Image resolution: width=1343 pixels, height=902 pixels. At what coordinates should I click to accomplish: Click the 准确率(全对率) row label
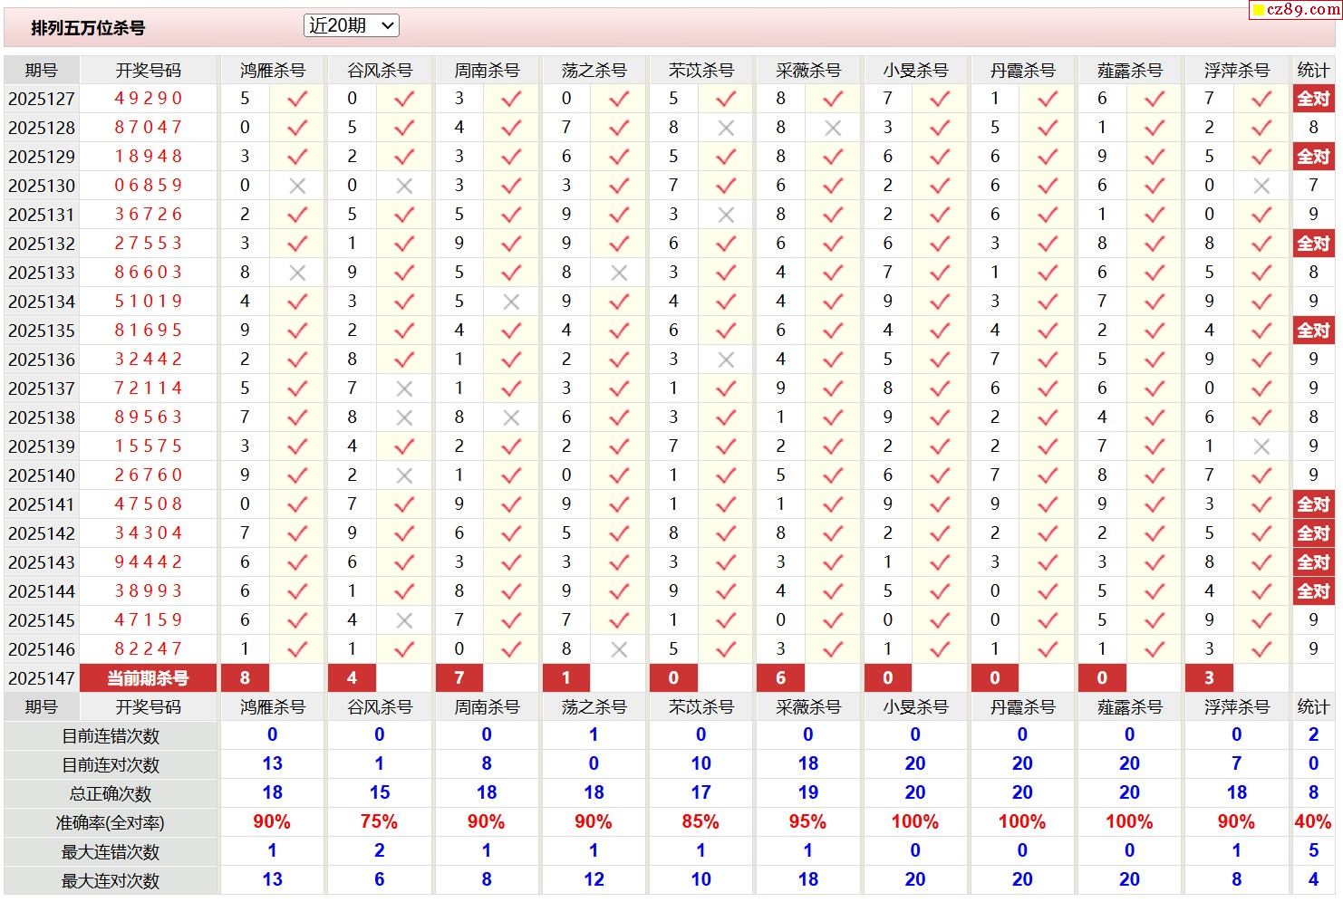(111, 823)
